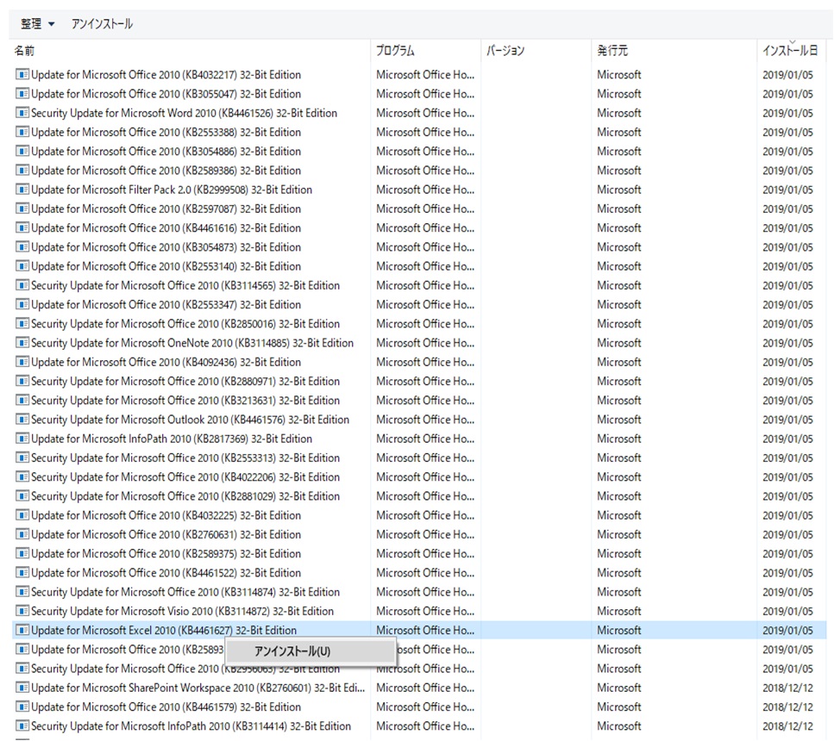Click the icon of security update KB2880971
834x741 pixels.
point(22,381)
